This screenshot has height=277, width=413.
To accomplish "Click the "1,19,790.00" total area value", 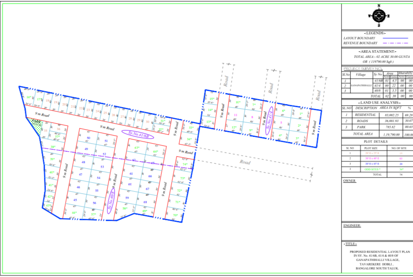I will (391, 135).
